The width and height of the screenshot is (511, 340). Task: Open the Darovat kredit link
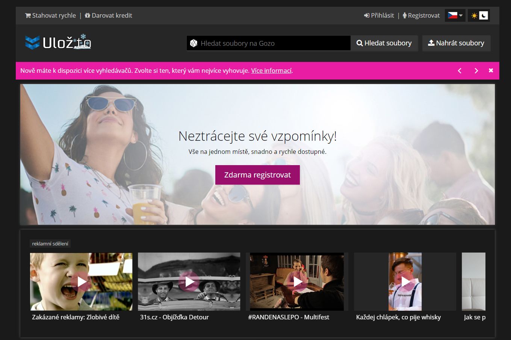click(109, 15)
